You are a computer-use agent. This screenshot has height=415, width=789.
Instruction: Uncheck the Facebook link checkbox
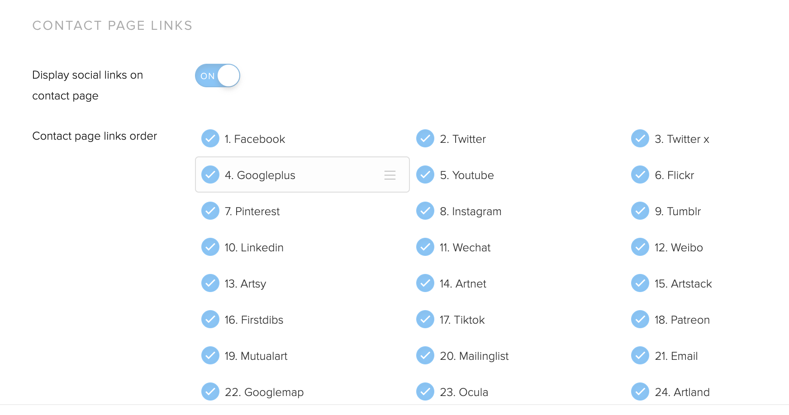click(210, 138)
